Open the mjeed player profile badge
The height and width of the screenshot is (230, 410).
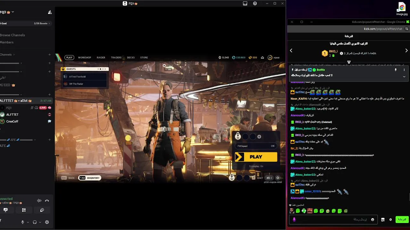(x=274, y=57)
